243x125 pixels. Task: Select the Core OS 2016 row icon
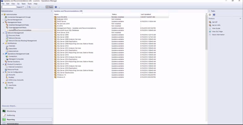(55, 17)
